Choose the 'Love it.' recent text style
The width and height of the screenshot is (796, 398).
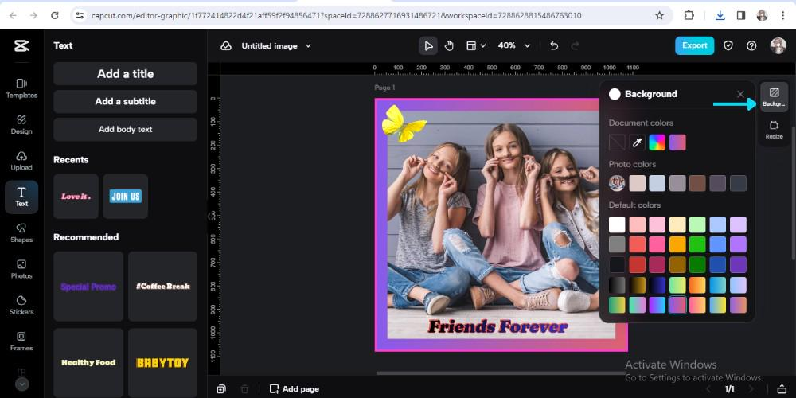pyautogui.click(x=76, y=197)
